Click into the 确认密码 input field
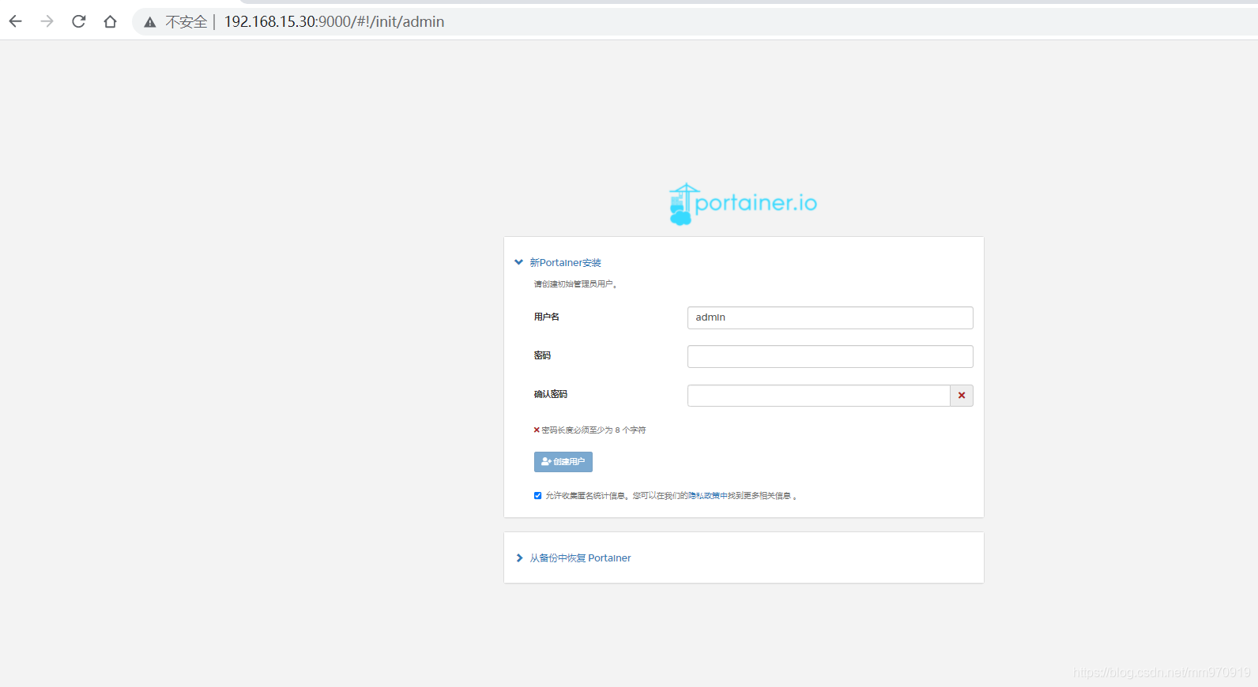This screenshot has width=1258, height=687. tap(818, 396)
